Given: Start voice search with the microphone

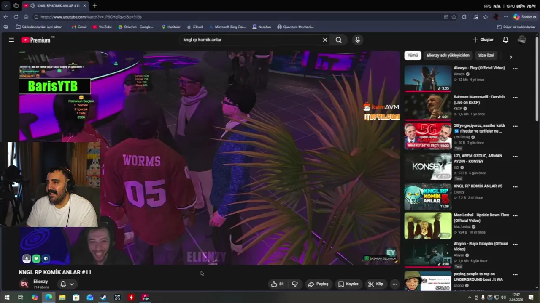Looking at the screenshot, I should [358, 40].
